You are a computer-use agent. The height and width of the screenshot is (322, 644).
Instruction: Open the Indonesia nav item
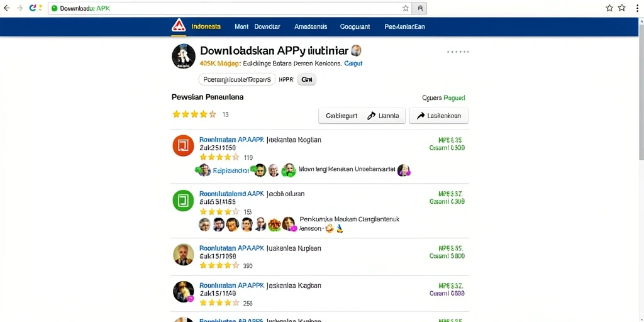[206, 26]
